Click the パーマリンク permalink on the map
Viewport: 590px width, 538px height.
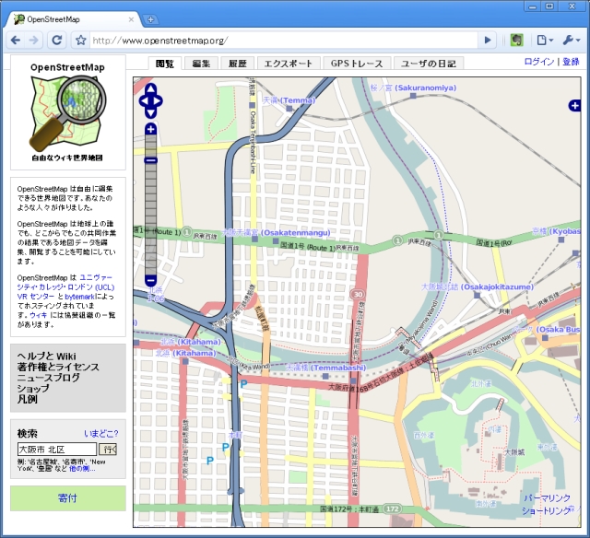[547, 497]
